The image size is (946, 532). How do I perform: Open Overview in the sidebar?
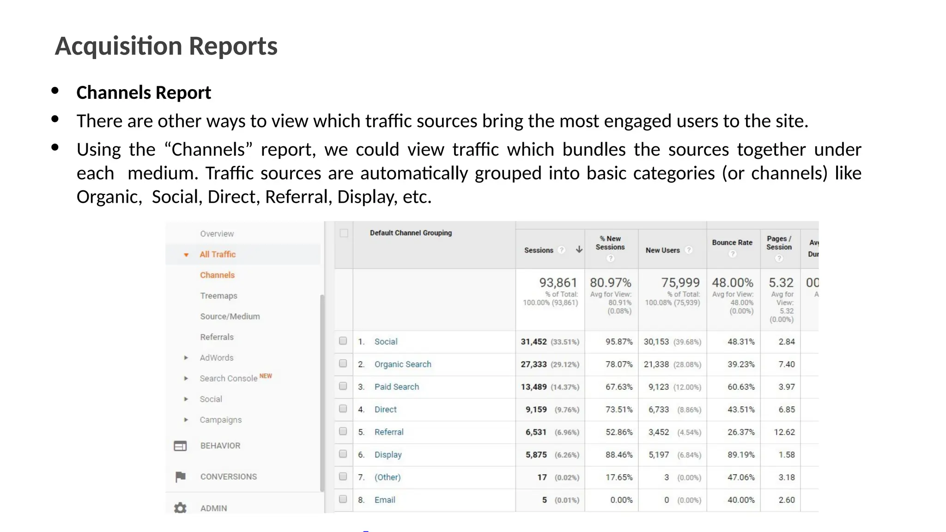217,234
